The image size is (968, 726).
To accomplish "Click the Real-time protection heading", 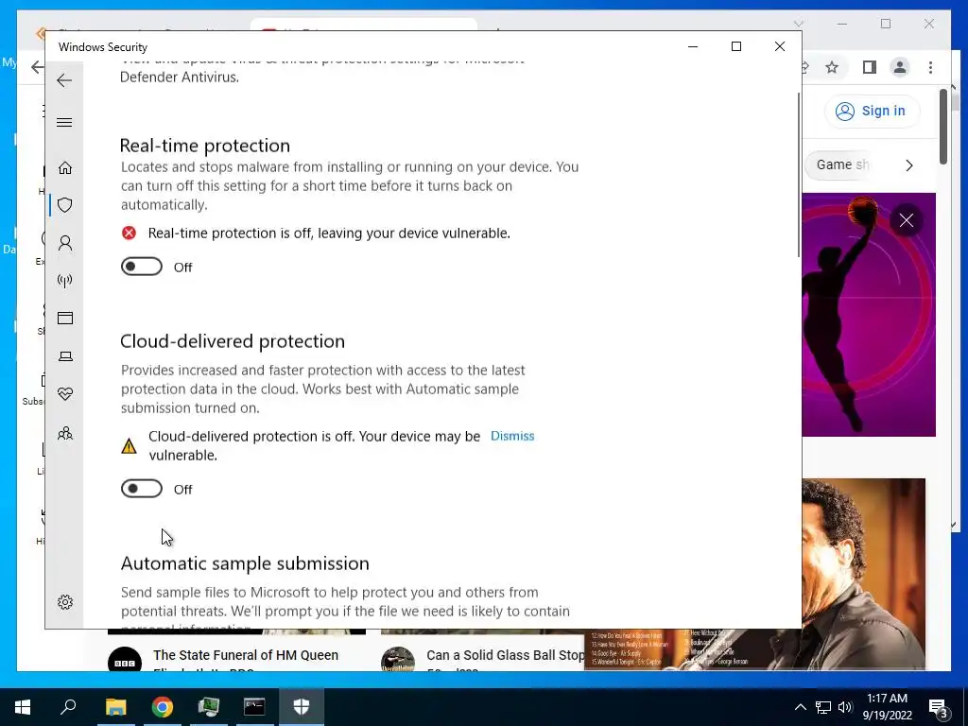I will pos(205,145).
